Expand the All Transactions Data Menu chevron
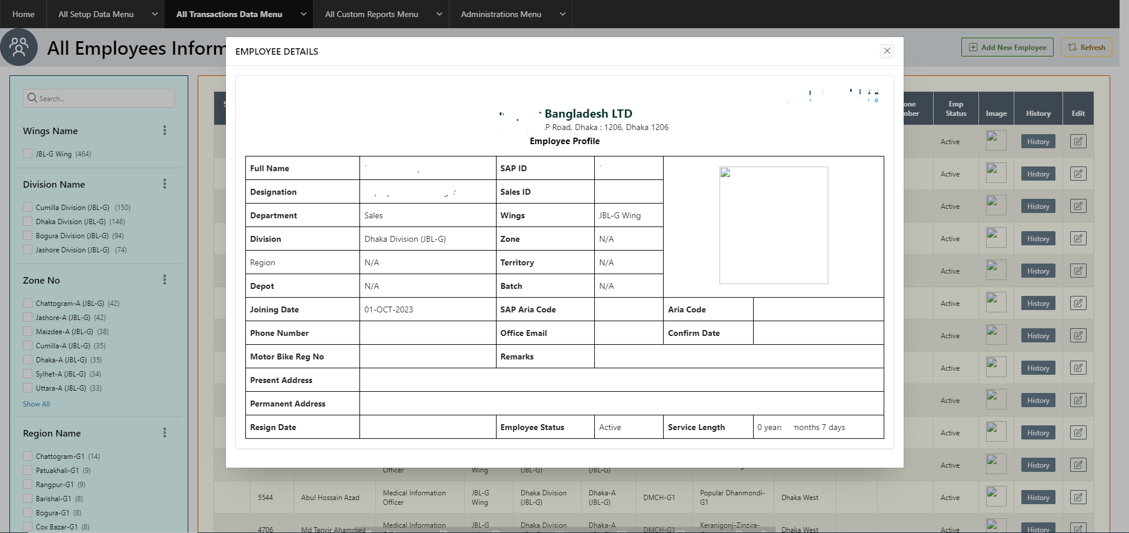Viewport: 1129px width, 533px height. tap(304, 14)
